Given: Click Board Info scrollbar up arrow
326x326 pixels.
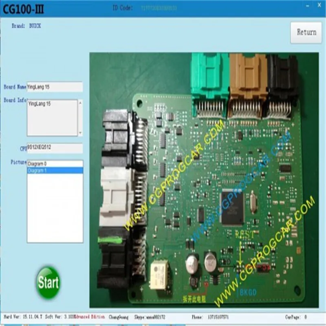Looking at the screenshot, I should (x=80, y=103).
